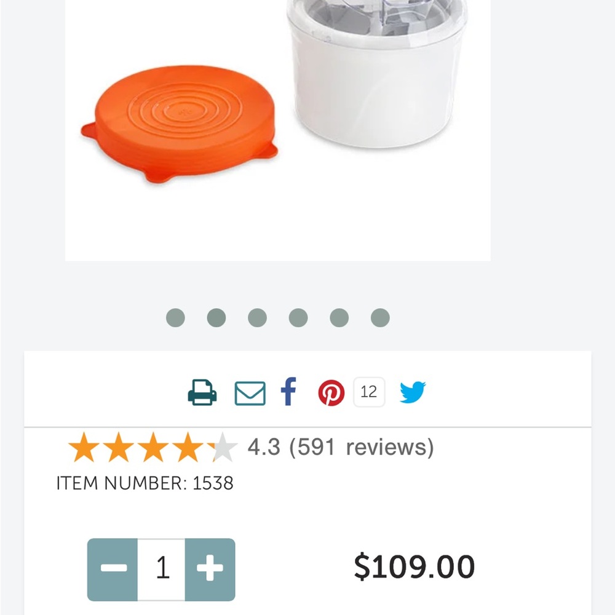
Task: Click the fifth gray star to rate
Action: click(224, 447)
